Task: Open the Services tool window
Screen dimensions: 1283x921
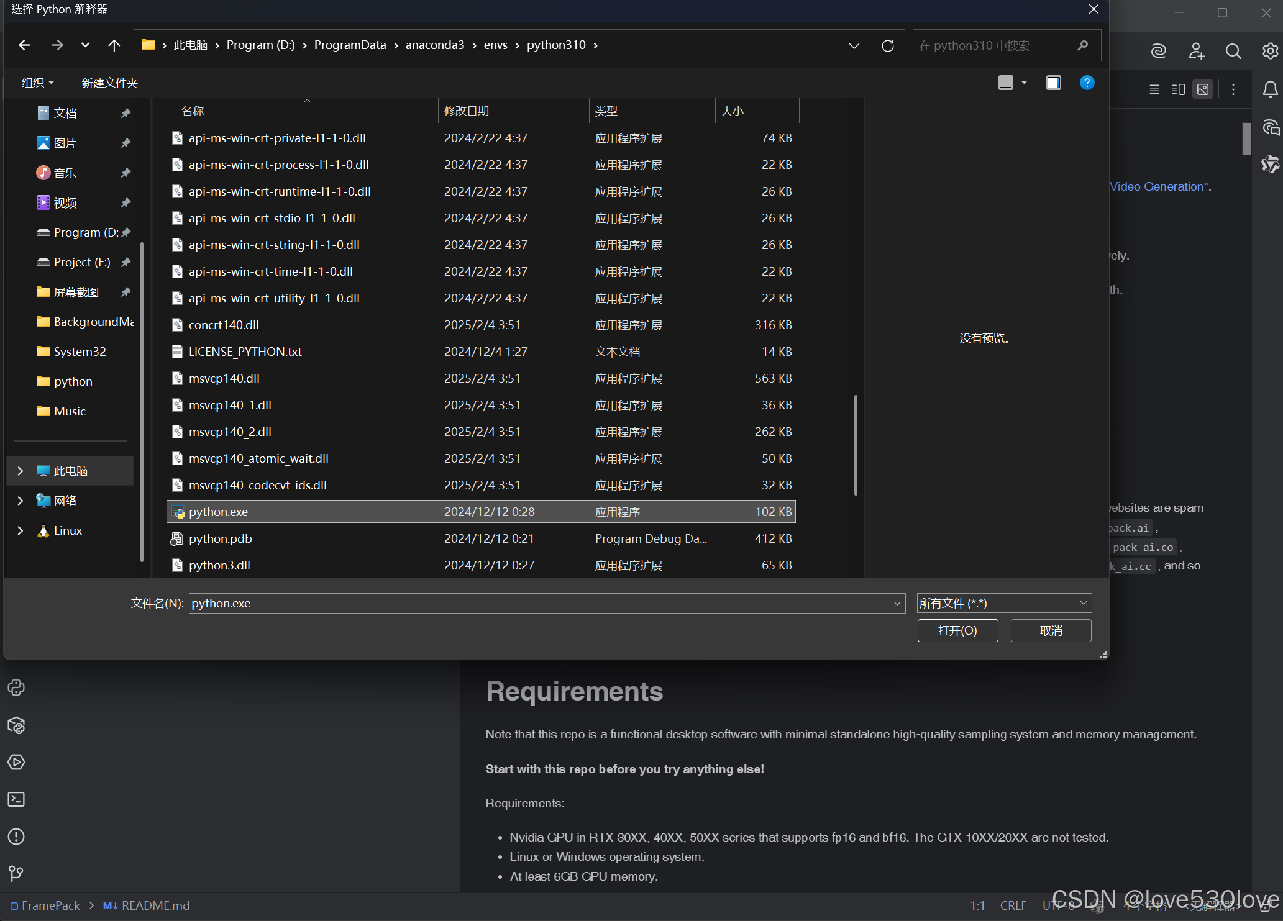Action: click(16, 762)
